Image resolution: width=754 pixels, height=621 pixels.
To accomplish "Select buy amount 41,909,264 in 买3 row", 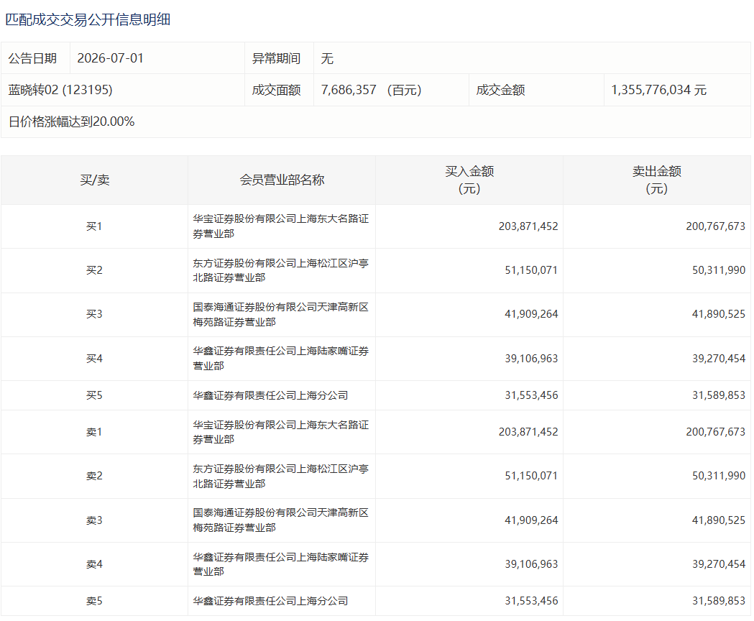I will coord(531,314).
